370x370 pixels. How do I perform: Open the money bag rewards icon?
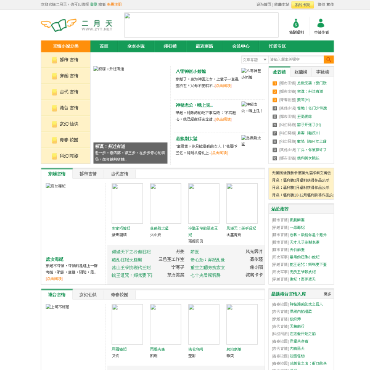click(296, 23)
